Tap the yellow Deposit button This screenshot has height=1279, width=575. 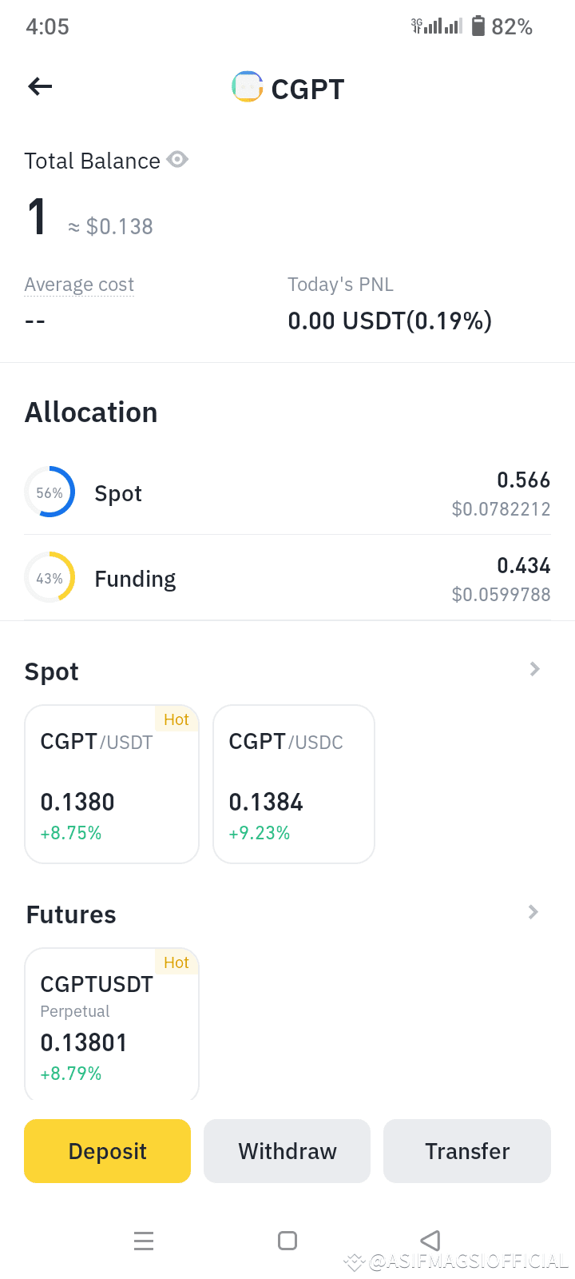[x=107, y=1151]
